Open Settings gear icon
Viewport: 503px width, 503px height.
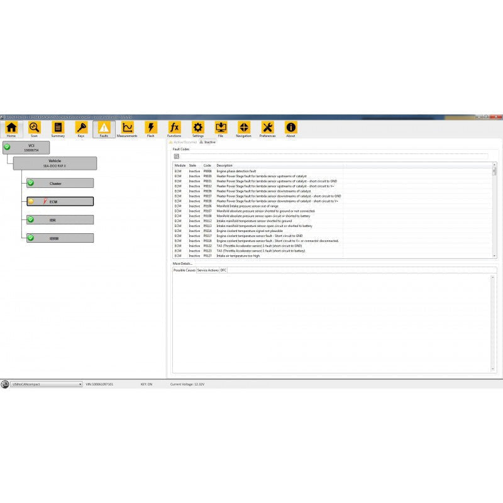click(x=197, y=128)
